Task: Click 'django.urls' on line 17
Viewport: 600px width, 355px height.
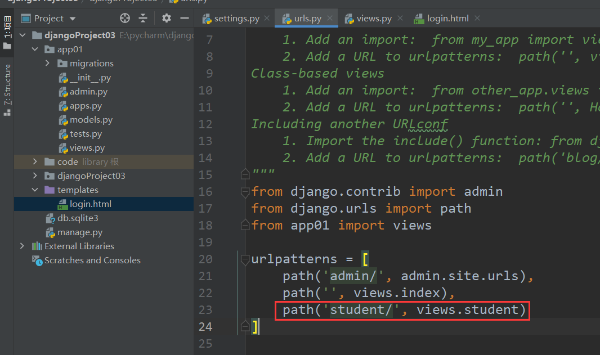Action: click(x=334, y=208)
